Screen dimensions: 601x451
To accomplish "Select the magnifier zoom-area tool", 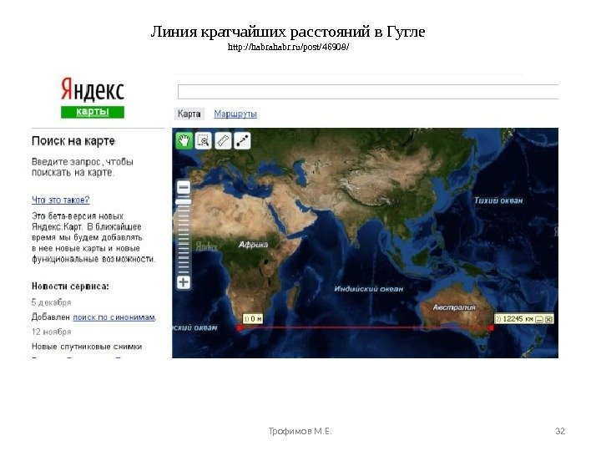I will pyautogui.click(x=204, y=141).
